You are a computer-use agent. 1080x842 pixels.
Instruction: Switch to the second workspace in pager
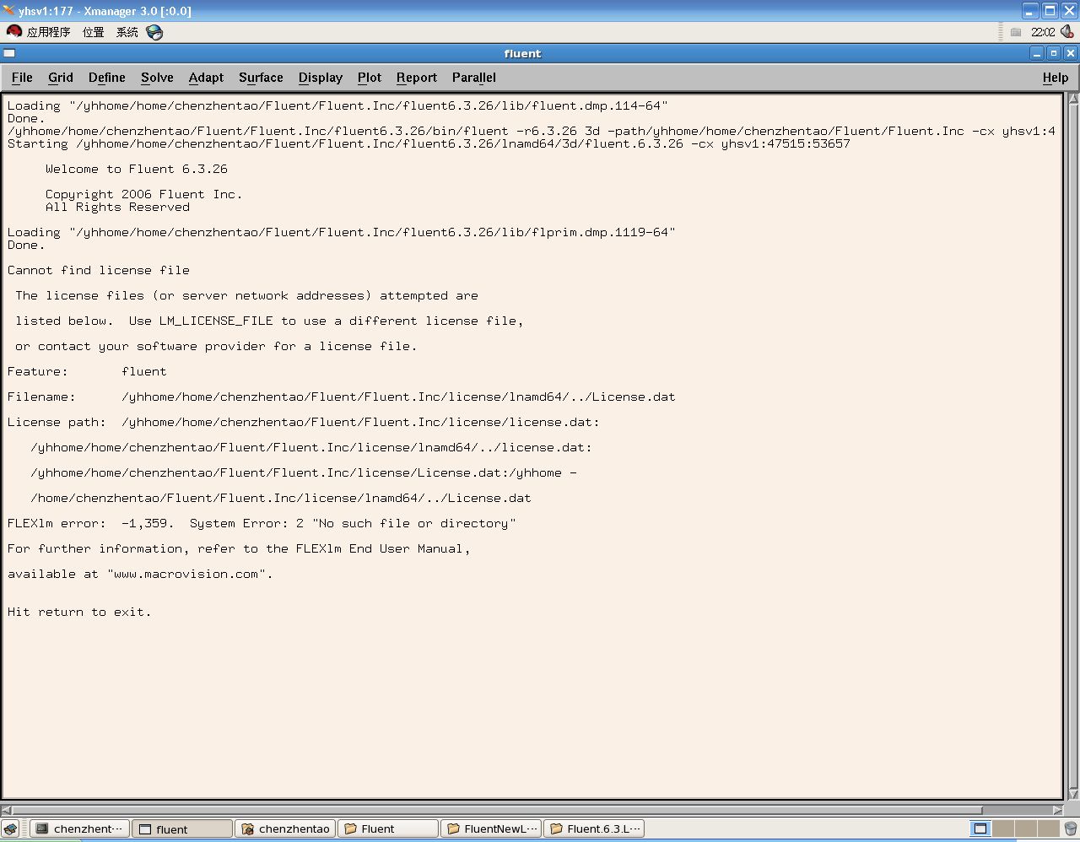tap(1003, 829)
